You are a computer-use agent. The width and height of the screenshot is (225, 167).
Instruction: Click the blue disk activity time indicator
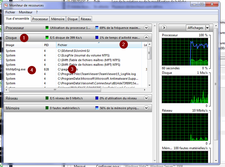pyautogui.click(x=97, y=38)
